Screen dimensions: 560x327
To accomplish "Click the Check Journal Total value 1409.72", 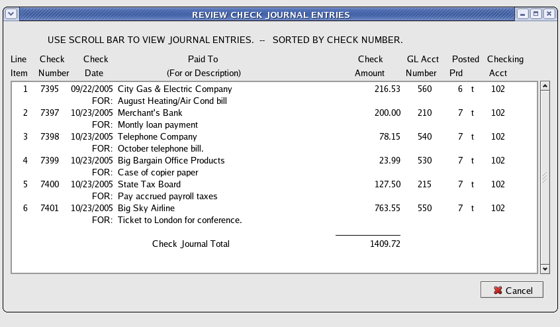I will 385,244.
